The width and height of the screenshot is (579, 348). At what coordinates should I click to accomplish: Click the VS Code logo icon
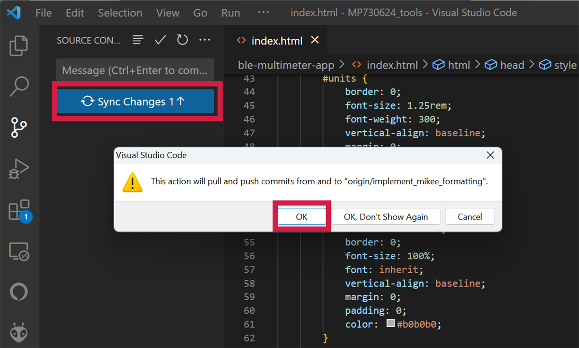(14, 13)
